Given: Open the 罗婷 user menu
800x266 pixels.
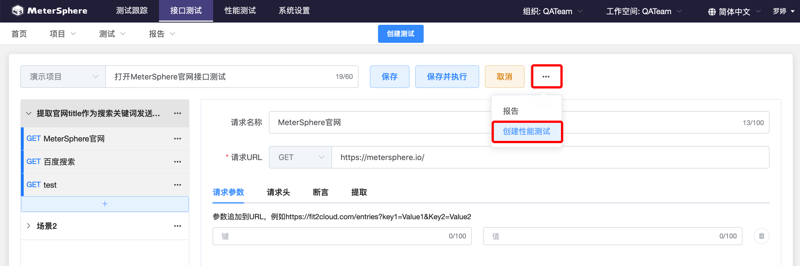Looking at the screenshot, I should (784, 11).
